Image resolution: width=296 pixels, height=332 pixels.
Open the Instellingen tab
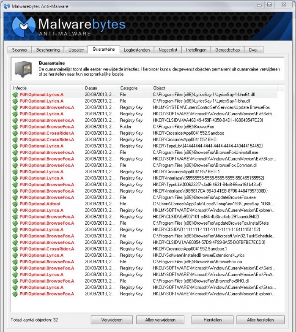196,50
